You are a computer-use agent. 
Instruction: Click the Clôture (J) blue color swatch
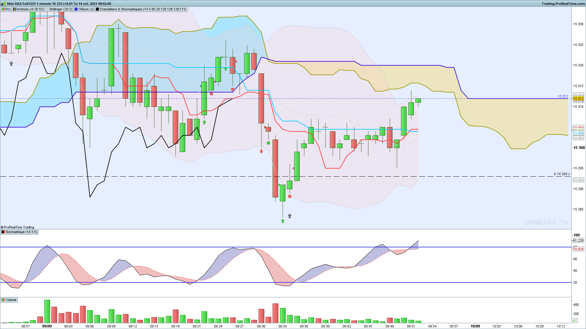click(x=76, y=9)
